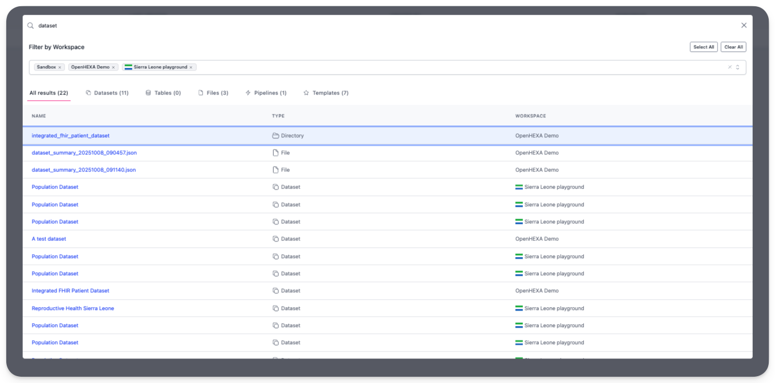Image resolution: width=775 pixels, height=383 pixels.
Task: View the Templates (7) tab
Action: point(326,93)
